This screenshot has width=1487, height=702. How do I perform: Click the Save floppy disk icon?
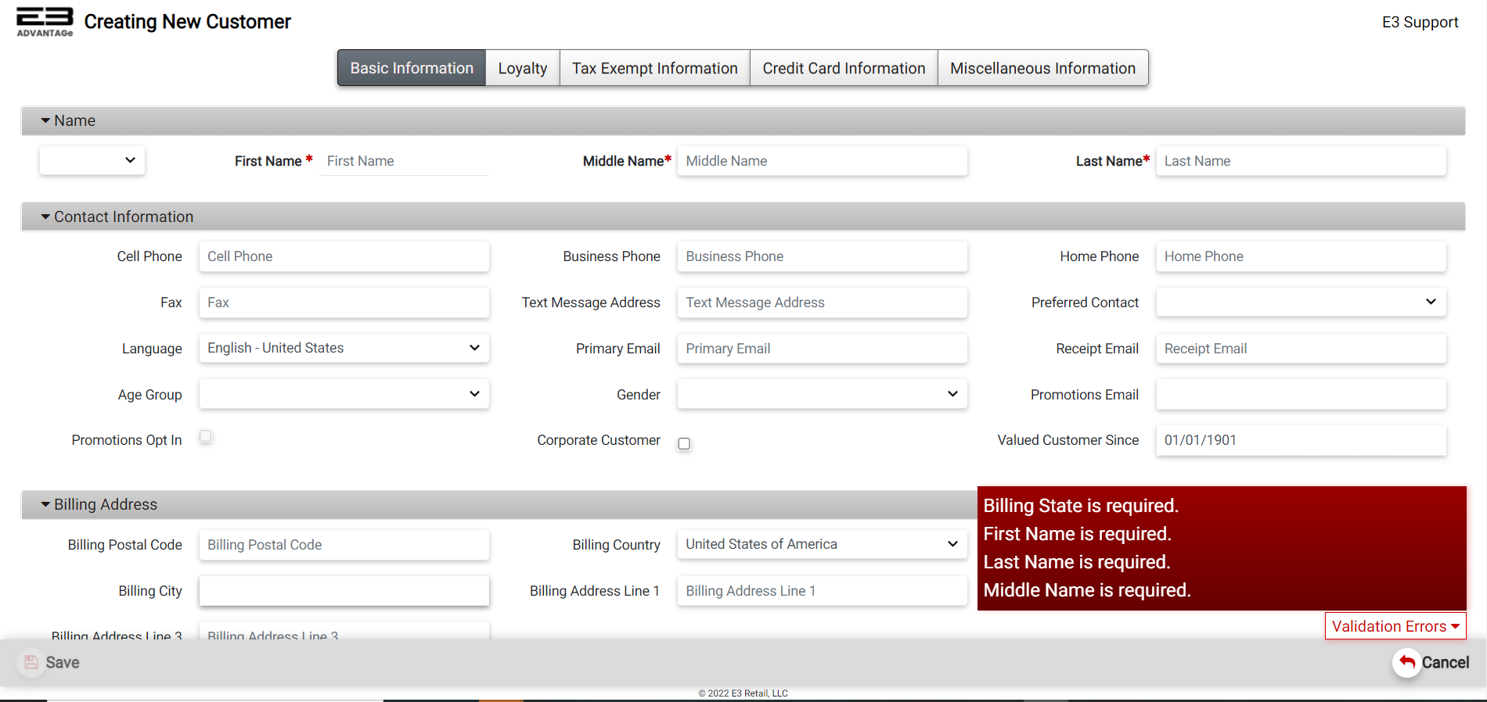click(x=31, y=662)
